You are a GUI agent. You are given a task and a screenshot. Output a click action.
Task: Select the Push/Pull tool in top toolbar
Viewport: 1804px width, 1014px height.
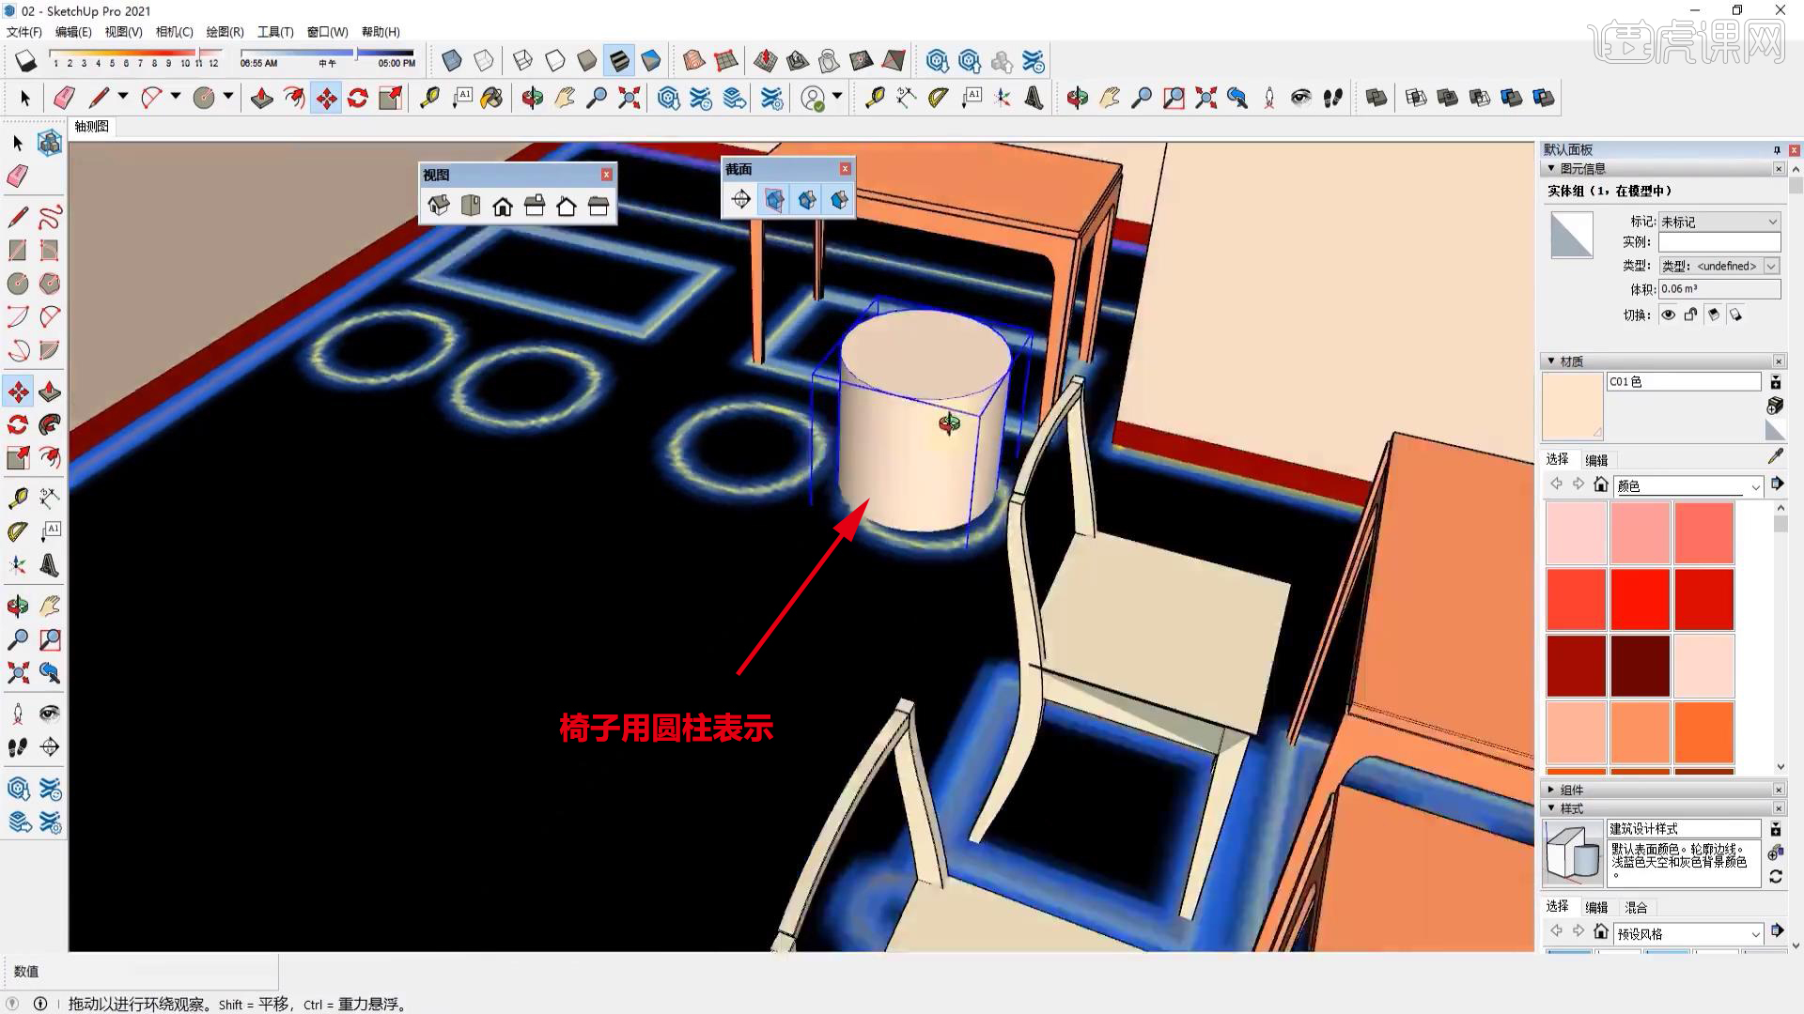coord(262,98)
